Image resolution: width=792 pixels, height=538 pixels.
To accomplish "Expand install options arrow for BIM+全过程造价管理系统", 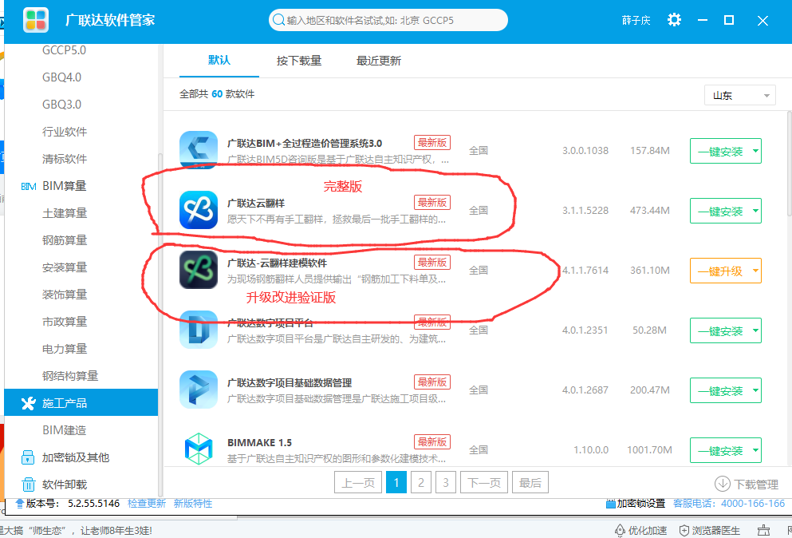I will coord(755,151).
